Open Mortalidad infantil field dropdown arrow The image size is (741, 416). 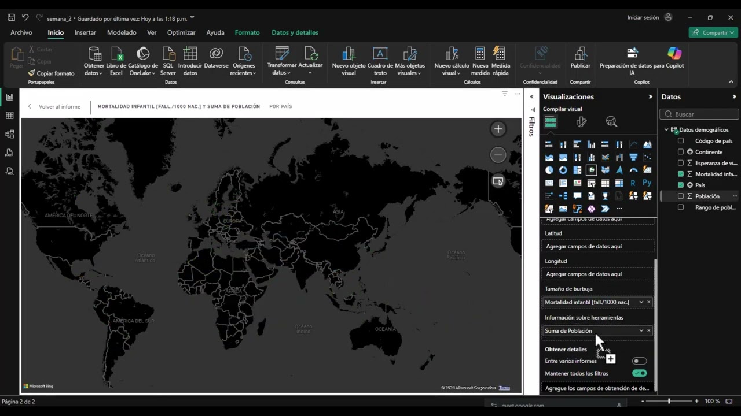click(x=641, y=302)
